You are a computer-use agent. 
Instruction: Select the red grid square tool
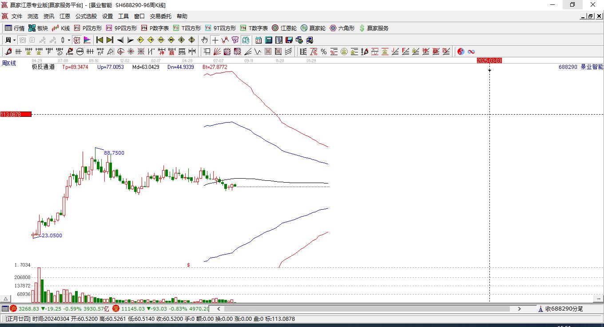coord(268,52)
